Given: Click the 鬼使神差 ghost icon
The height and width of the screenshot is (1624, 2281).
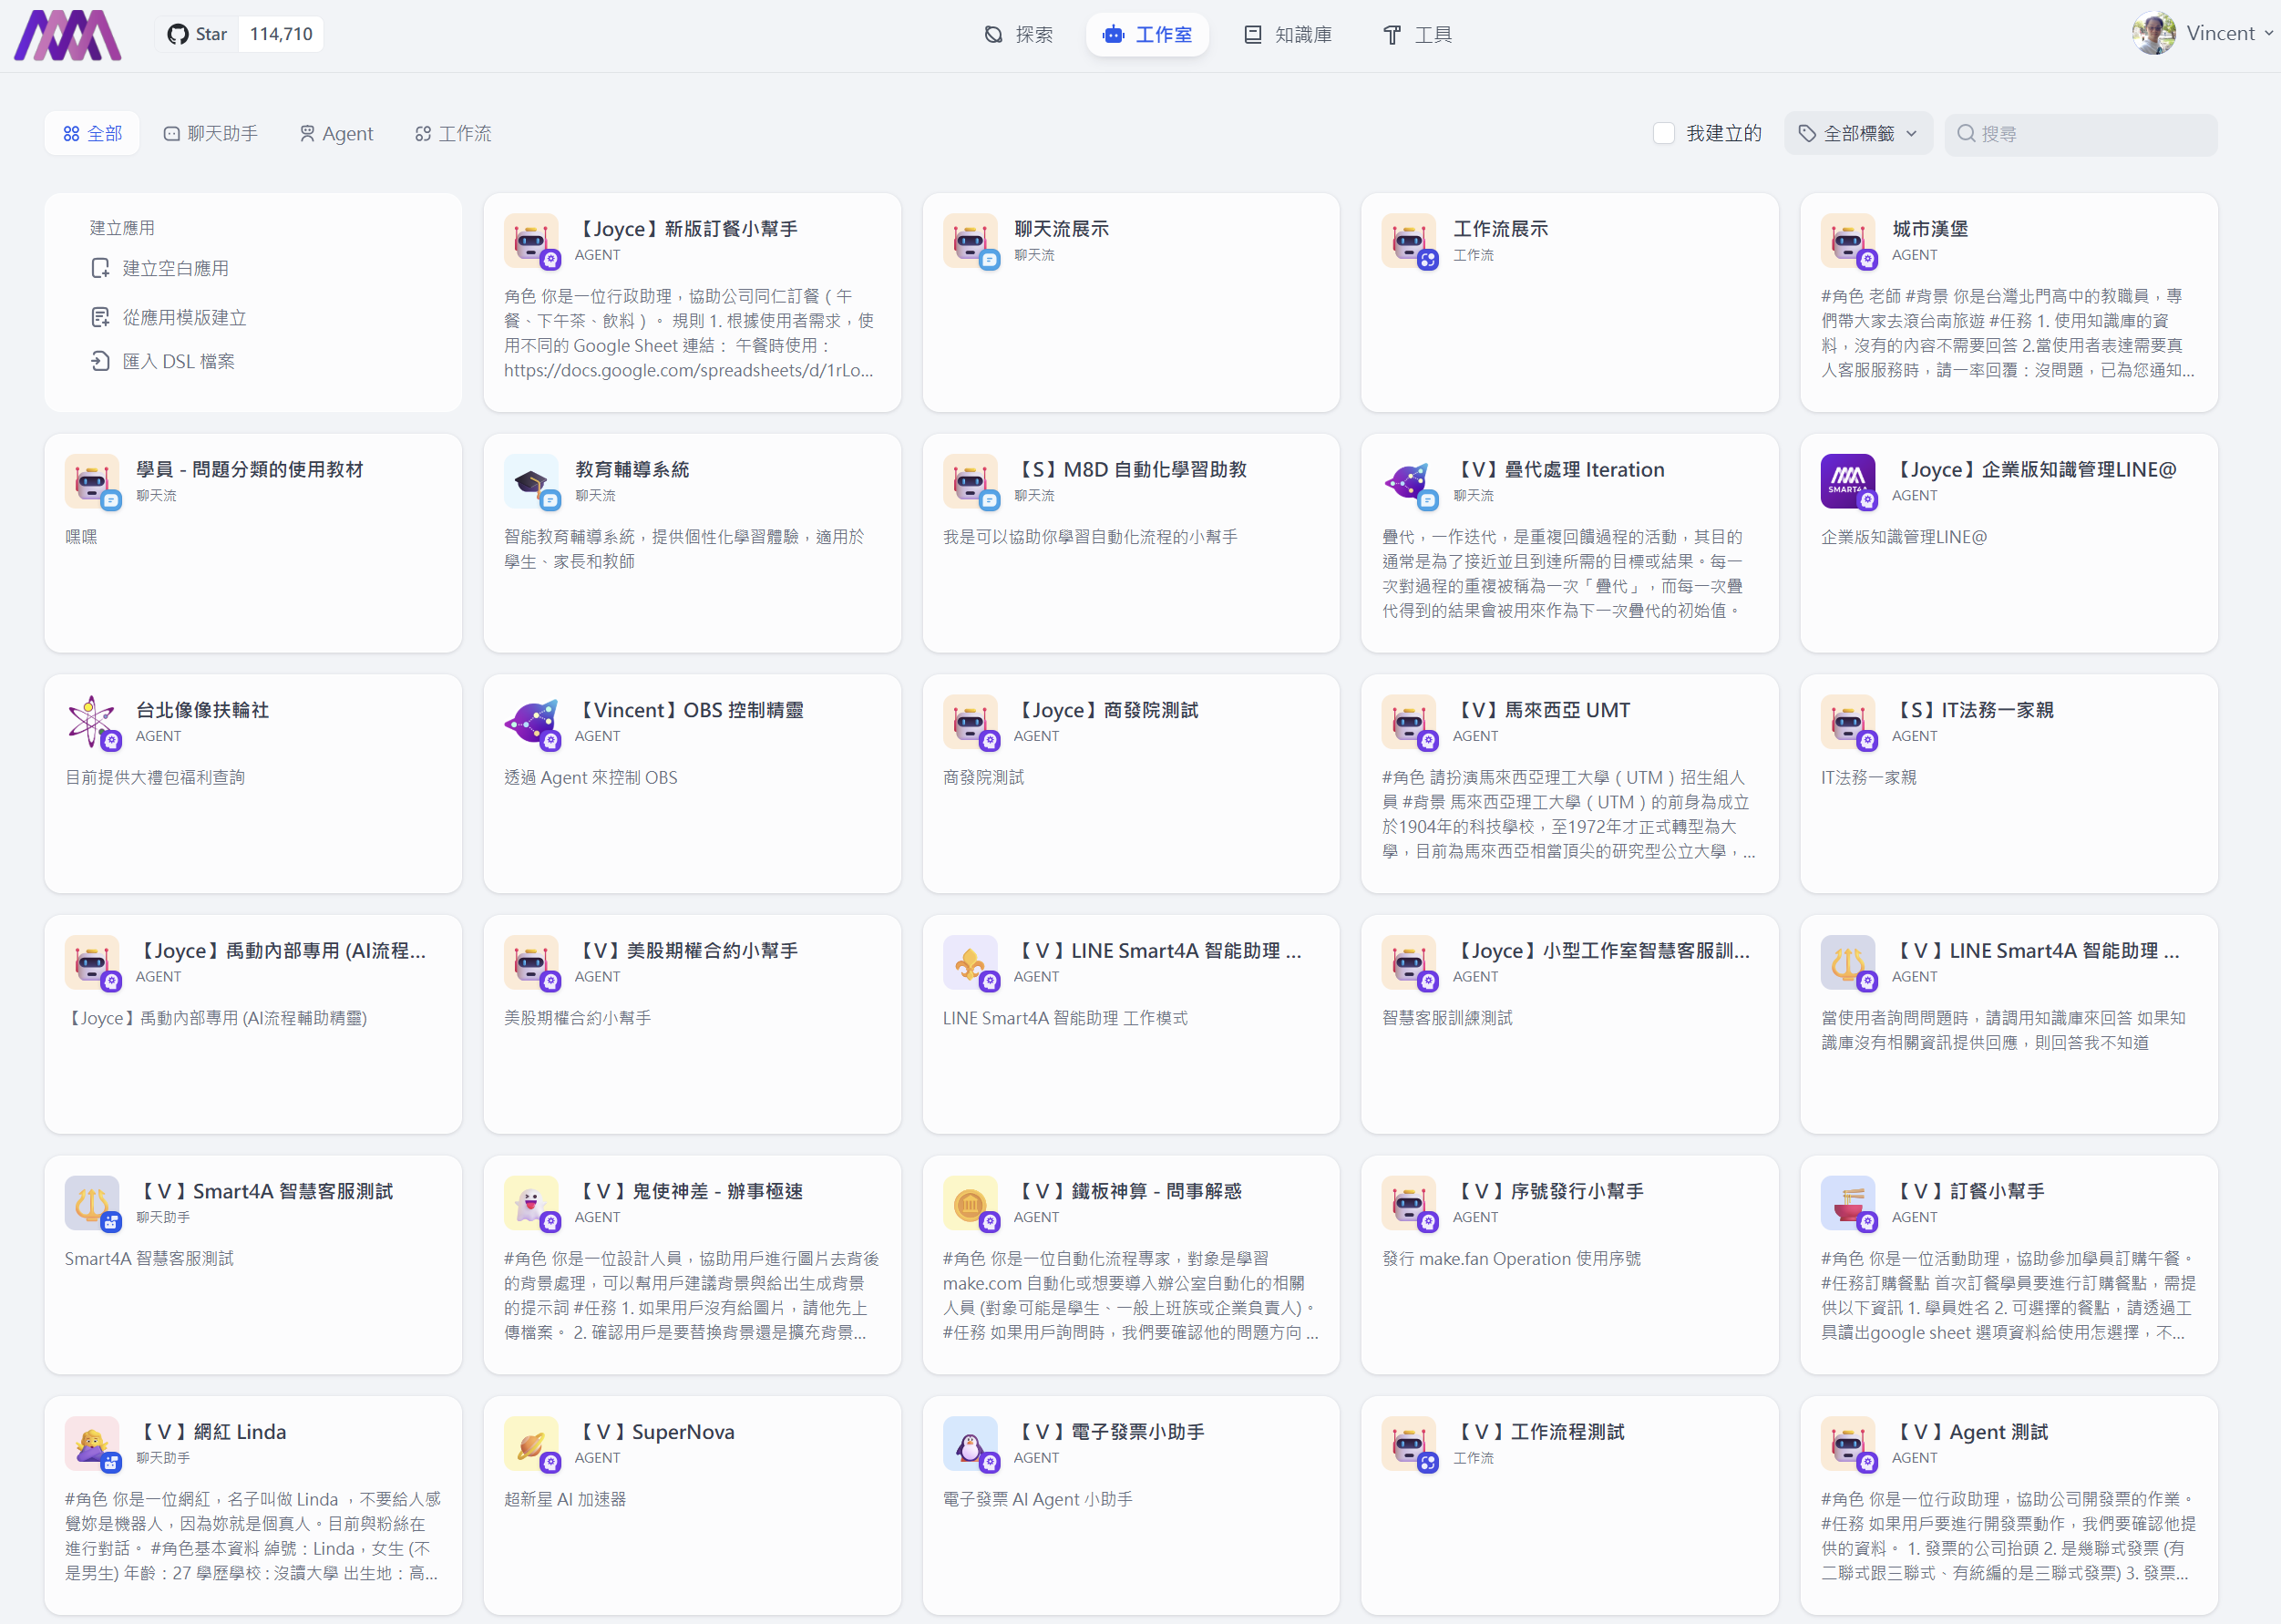Looking at the screenshot, I should [x=530, y=1202].
